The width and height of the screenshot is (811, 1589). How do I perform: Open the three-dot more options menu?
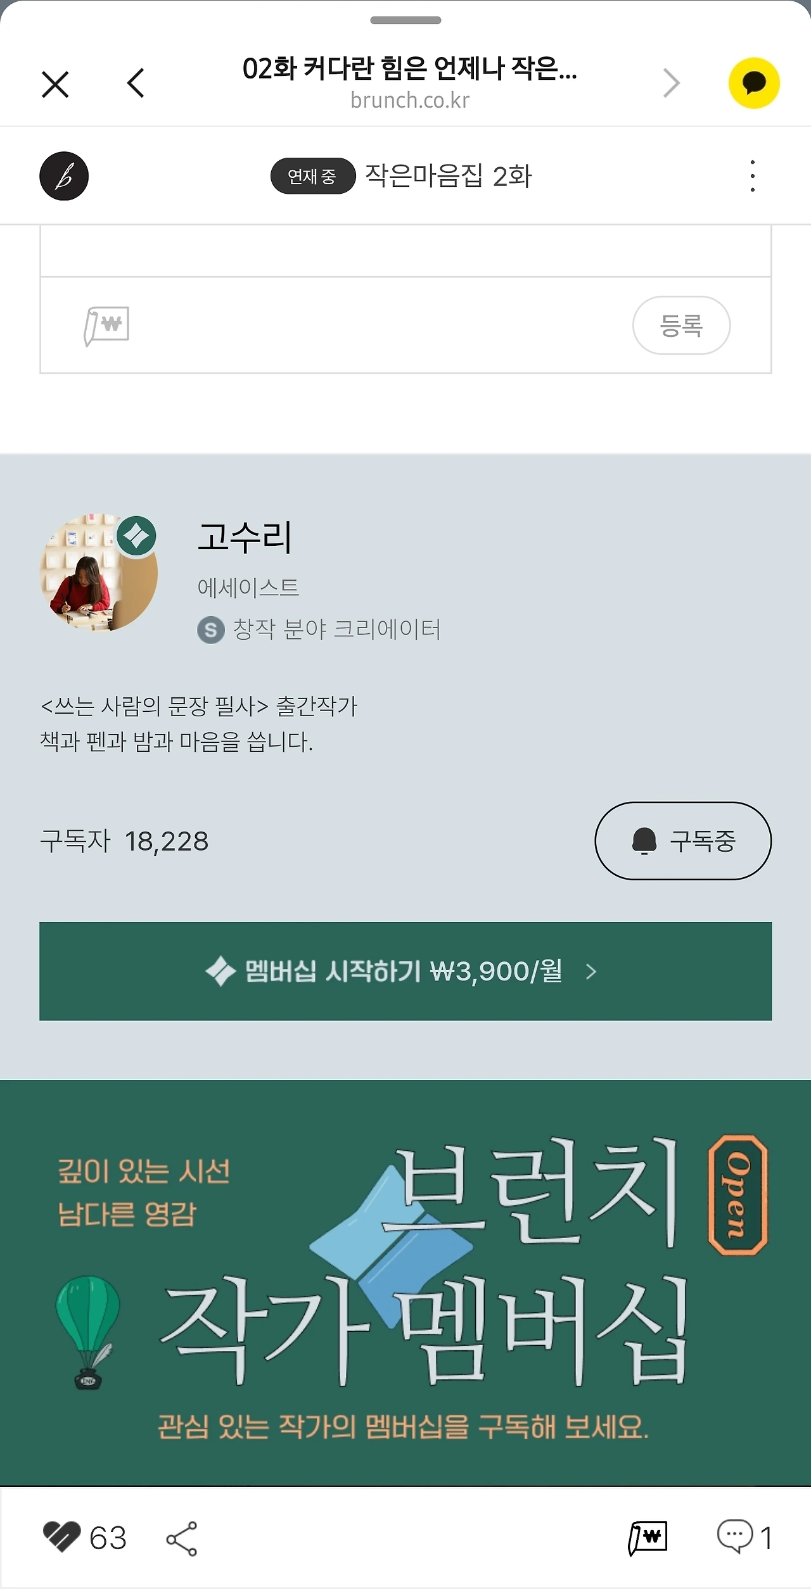point(752,176)
